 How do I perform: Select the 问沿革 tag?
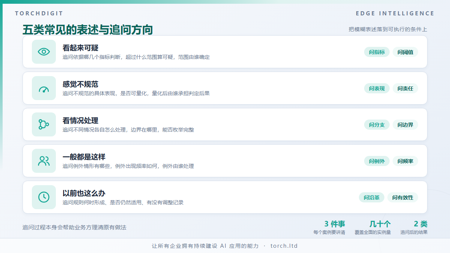point(372,198)
